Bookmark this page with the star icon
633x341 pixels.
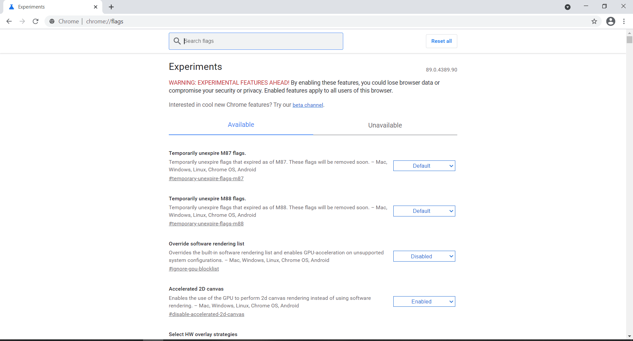pyautogui.click(x=594, y=21)
